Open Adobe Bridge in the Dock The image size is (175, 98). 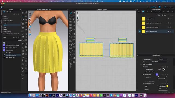coord(54,95)
